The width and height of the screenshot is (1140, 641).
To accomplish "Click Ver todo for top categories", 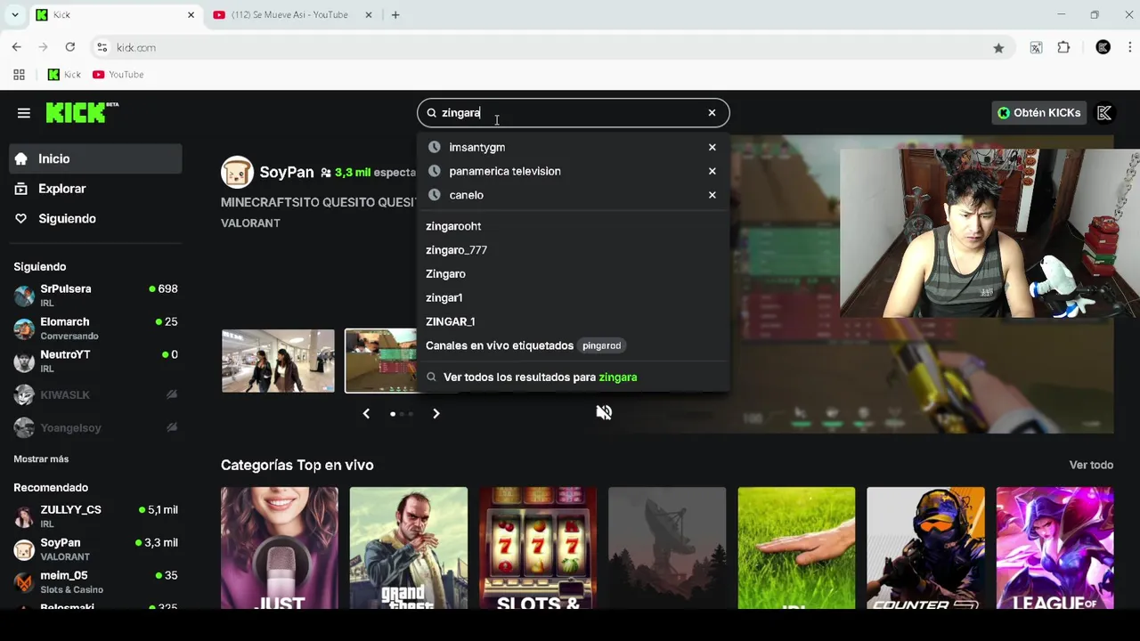I will (1091, 466).
